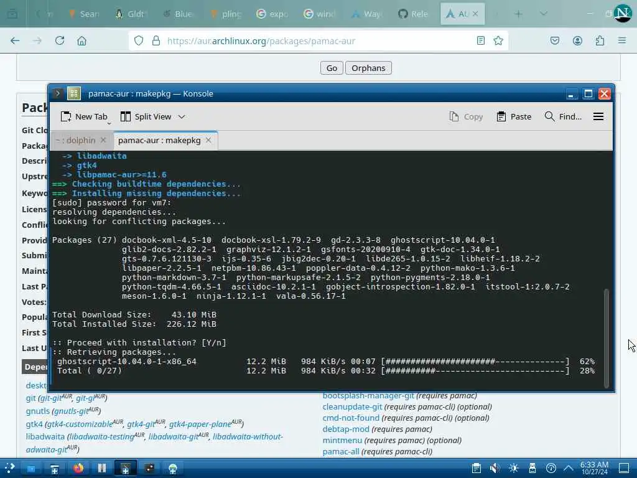The image size is (637, 478).
Task: Open Konsole hamburger menu
Action: click(x=598, y=116)
